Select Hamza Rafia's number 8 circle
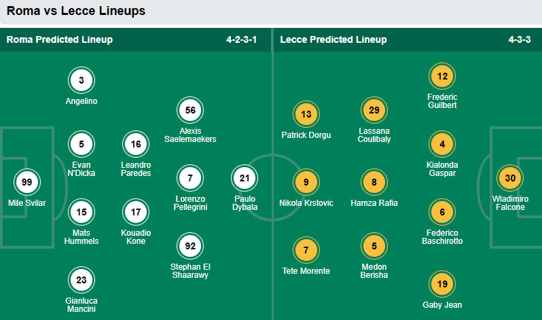 tap(374, 182)
